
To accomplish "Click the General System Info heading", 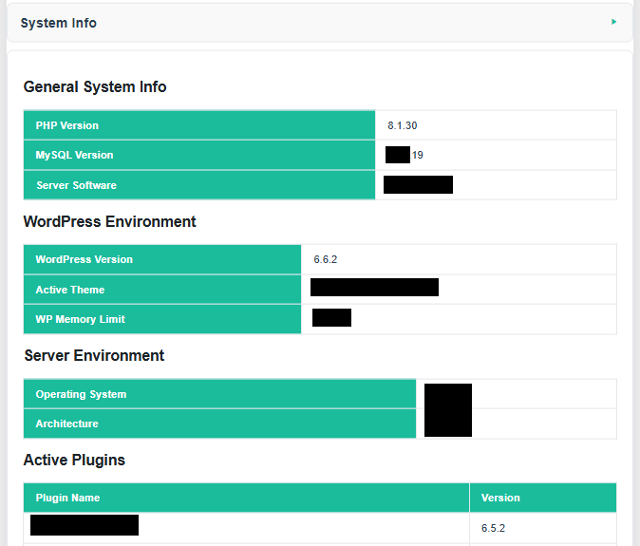I will (x=95, y=87).
